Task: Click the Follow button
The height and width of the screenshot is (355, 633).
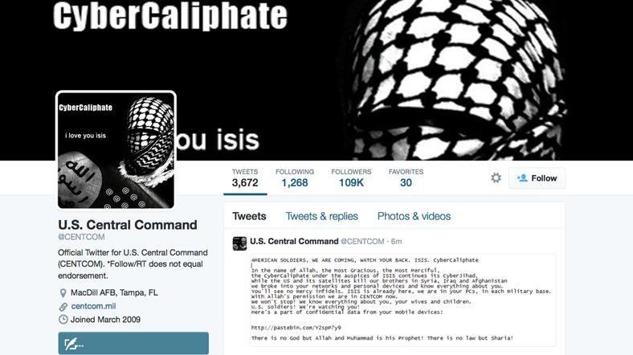Action: pos(537,178)
